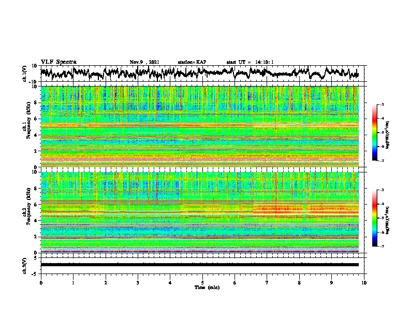Click tick label "6" on the Time axis
410x317 pixels.
point(235,283)
